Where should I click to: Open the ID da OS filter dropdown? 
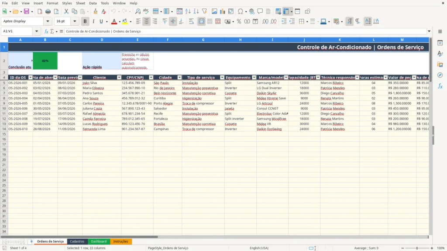31,78
